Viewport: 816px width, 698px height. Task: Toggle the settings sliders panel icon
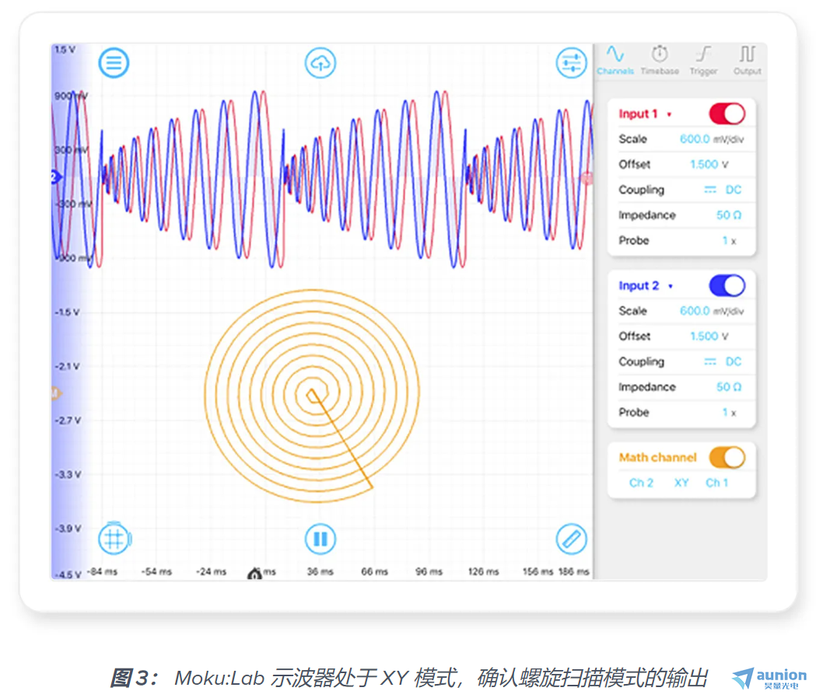[x=572, y=63]
